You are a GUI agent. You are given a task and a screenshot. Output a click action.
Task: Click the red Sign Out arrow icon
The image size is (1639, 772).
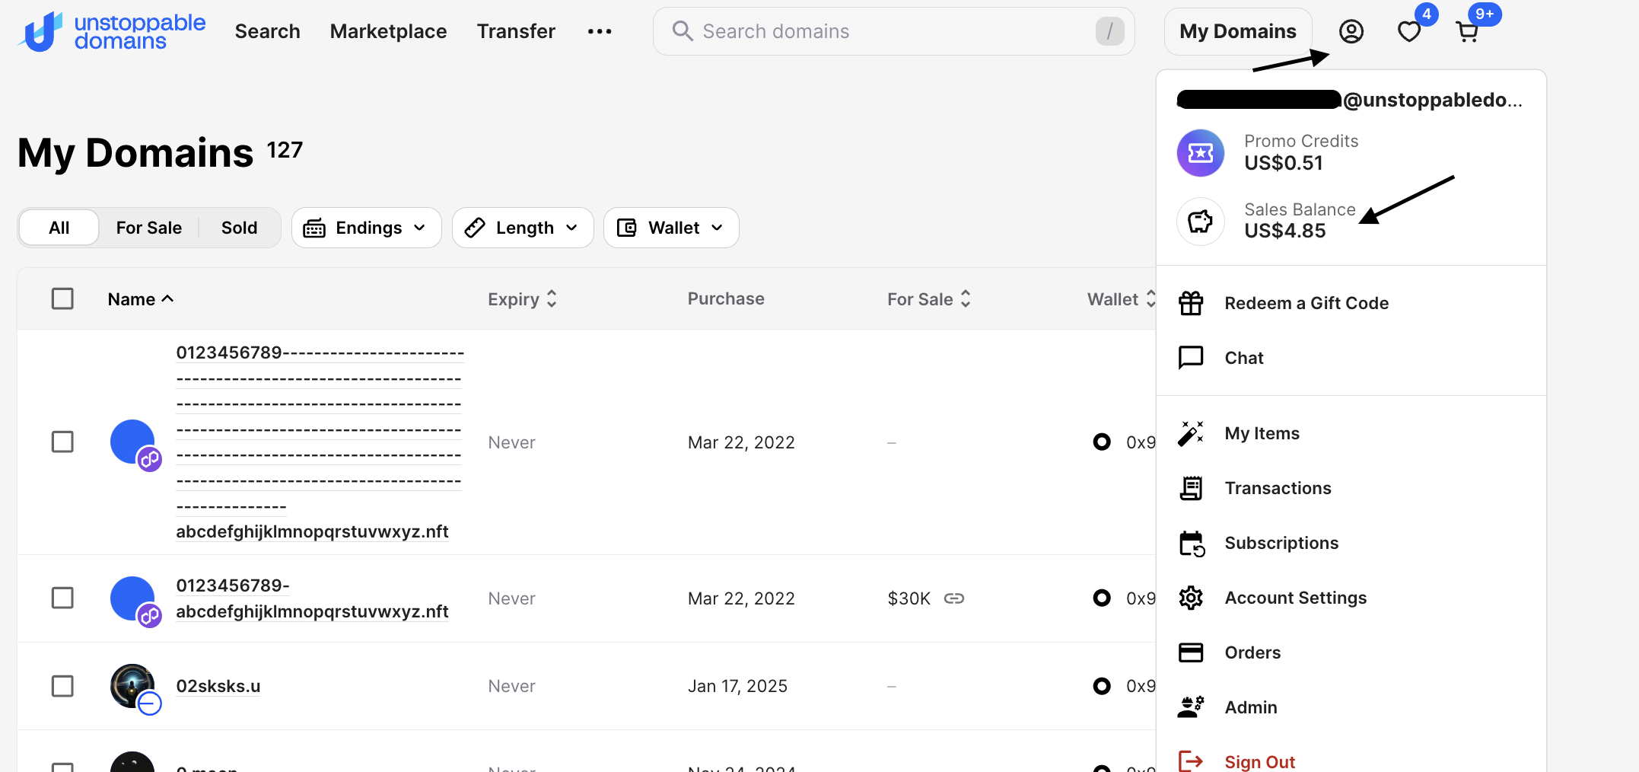pyautogui.click(x=1191, y=761)
